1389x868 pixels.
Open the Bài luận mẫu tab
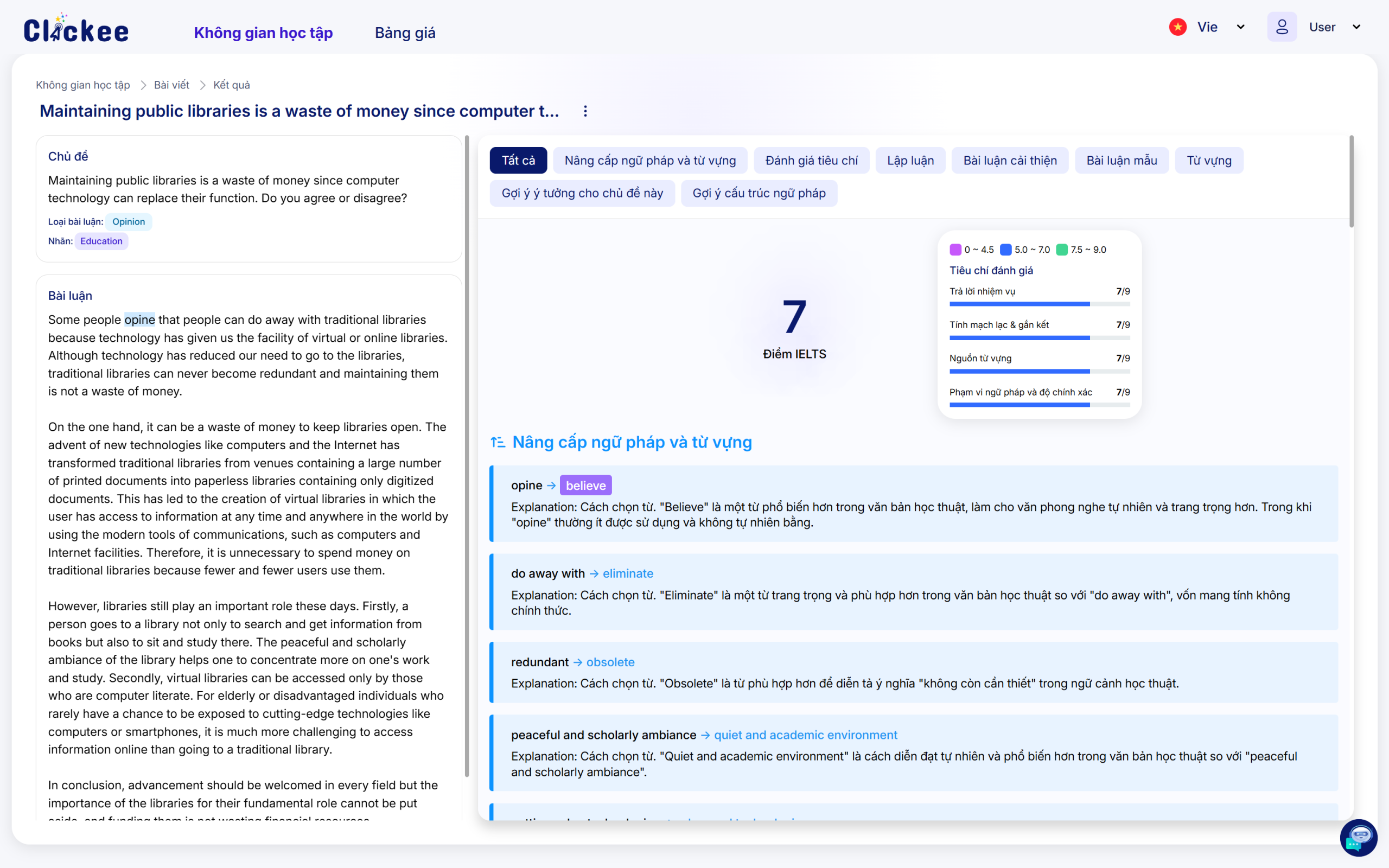pos(1121,161)
